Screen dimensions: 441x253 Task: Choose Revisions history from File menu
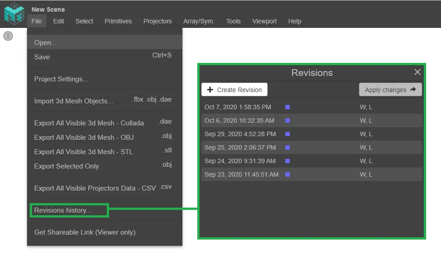click(x=63, y=210)
